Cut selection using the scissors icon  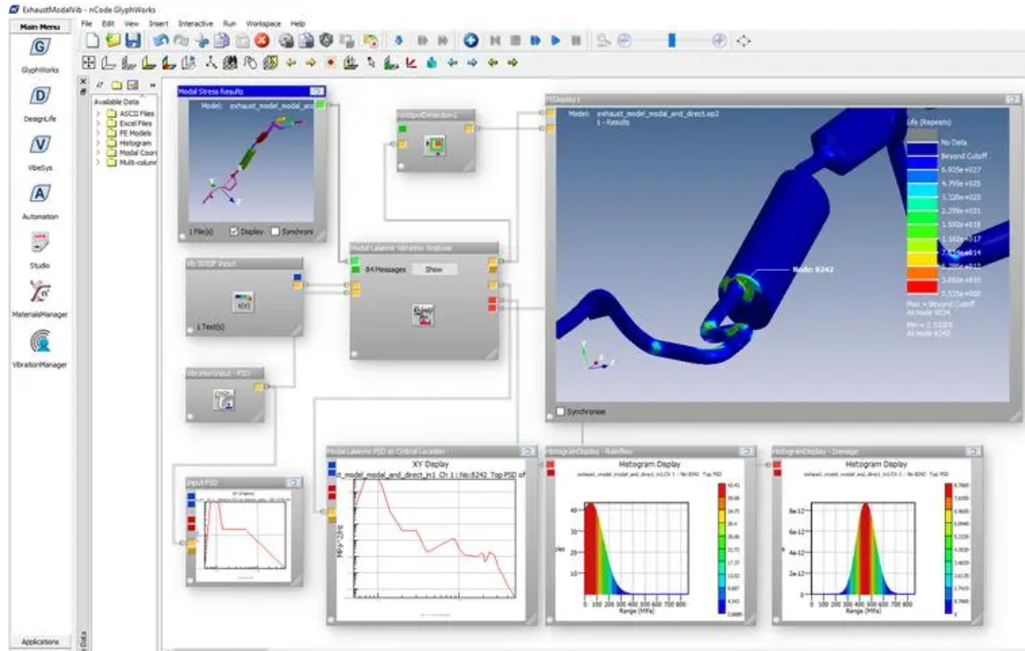point(202,41)
